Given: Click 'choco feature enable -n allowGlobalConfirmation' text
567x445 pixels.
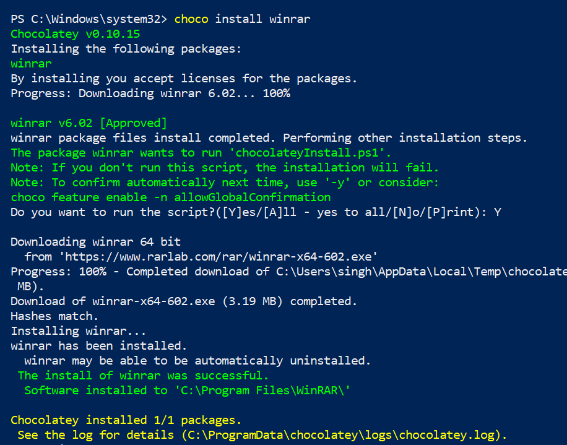Looking at the screenshot, I should pos(171,197).
